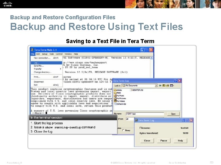Open the Web menu

point(52,54)
